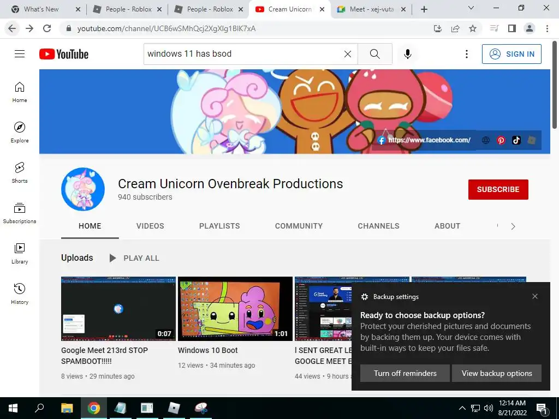The image size is (559, 419).
Task: Open a new browser tab
Action: pos(424,9)
